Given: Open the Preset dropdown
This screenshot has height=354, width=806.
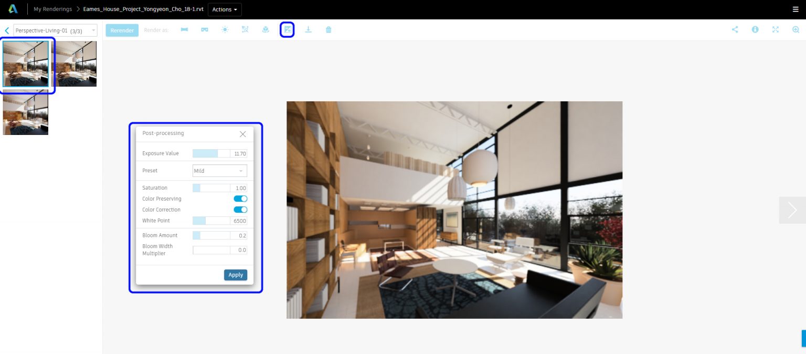Looking at the screenshot, I should [x=219, y=171].
